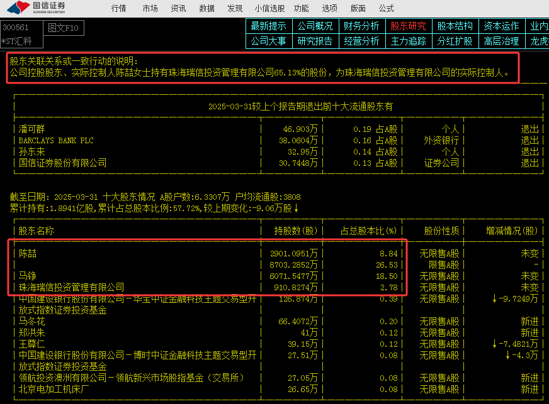The height and width of the screenshot is (404, 549).
Task: Open the 市场 menu
Action: (150, 8)
